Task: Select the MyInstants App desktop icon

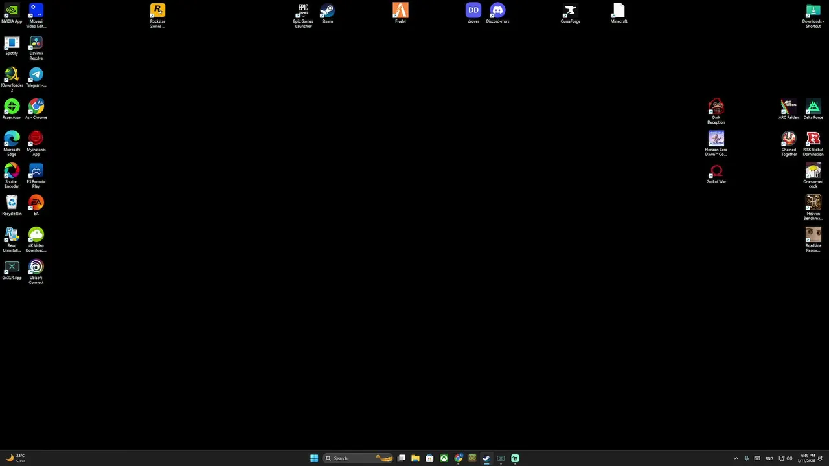Action: click(x=36, y=144)
